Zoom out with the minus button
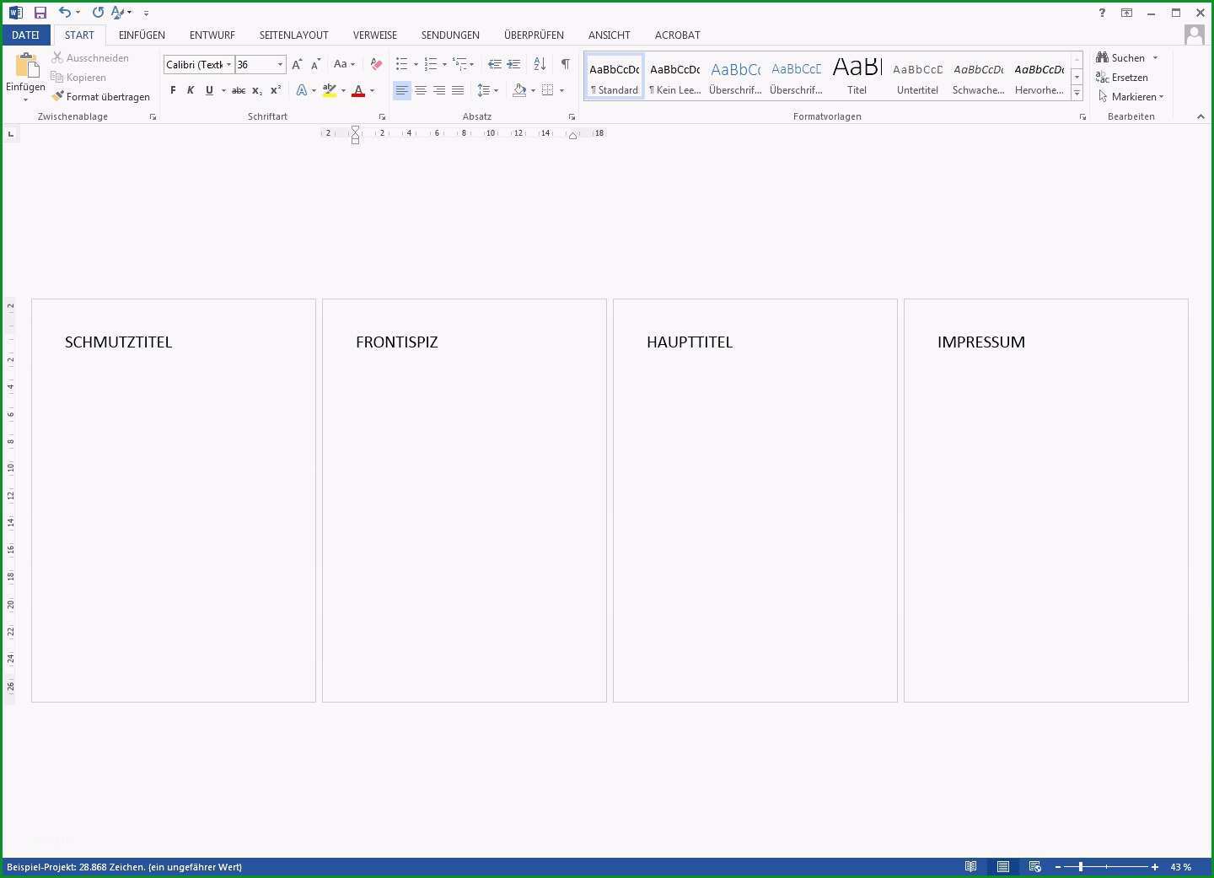1214x878 pixels. [1058, 866]
